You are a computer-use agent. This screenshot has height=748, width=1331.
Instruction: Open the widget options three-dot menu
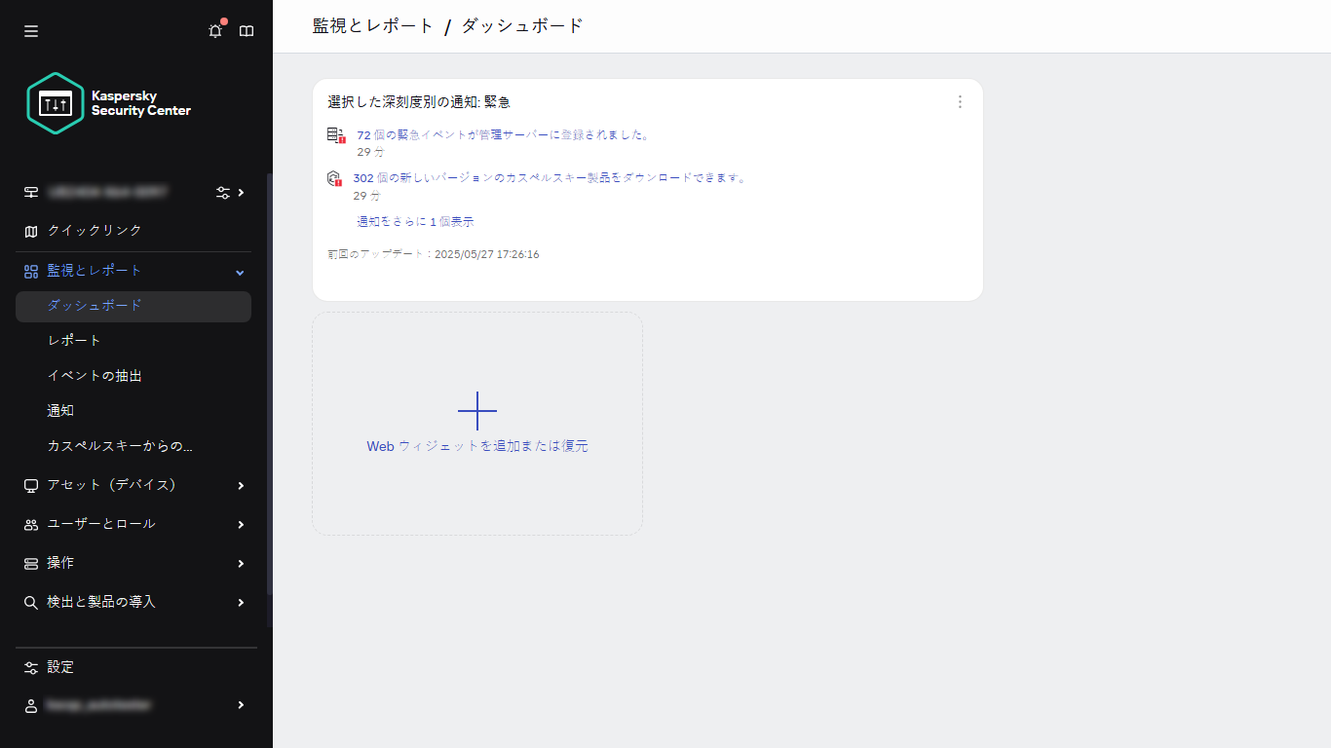(960, 100)
